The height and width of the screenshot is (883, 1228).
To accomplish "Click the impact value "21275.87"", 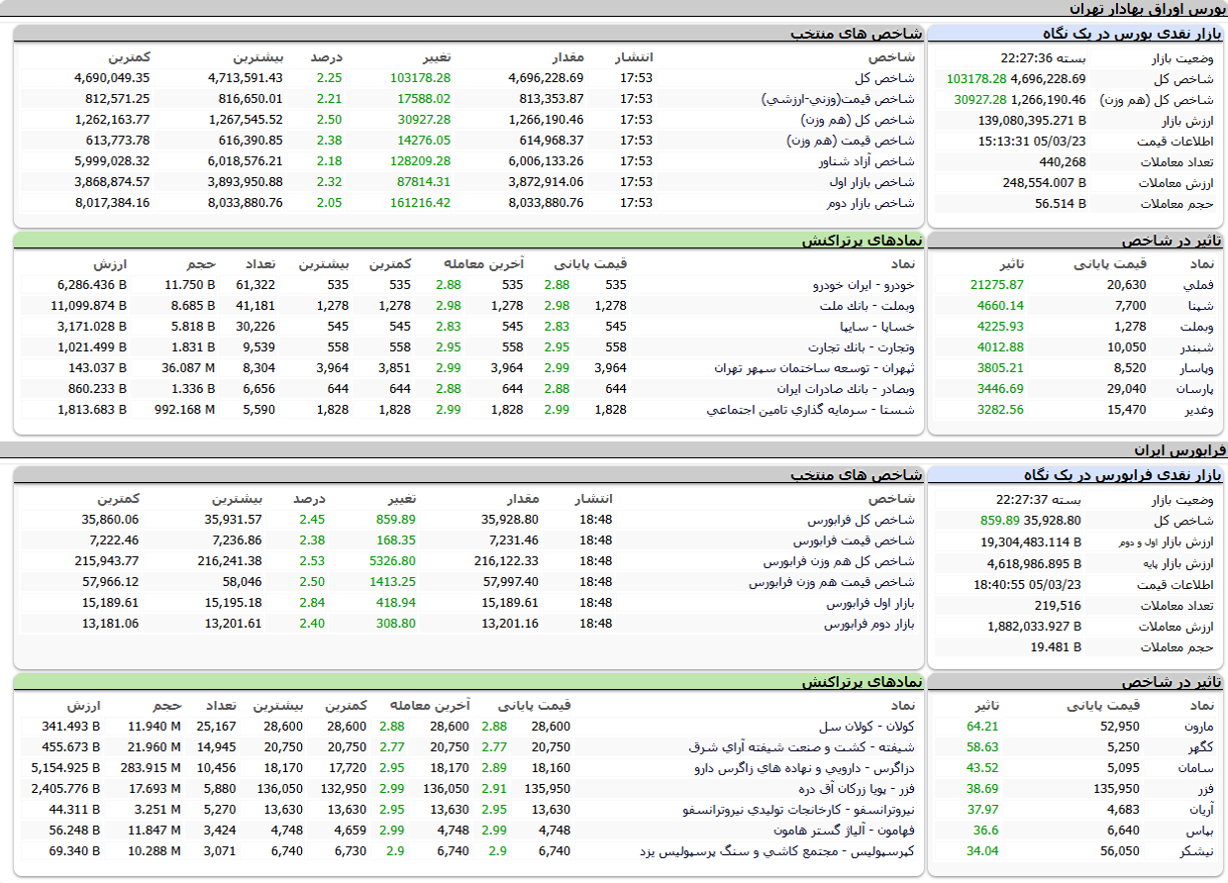I will click(x=997, y=285).
